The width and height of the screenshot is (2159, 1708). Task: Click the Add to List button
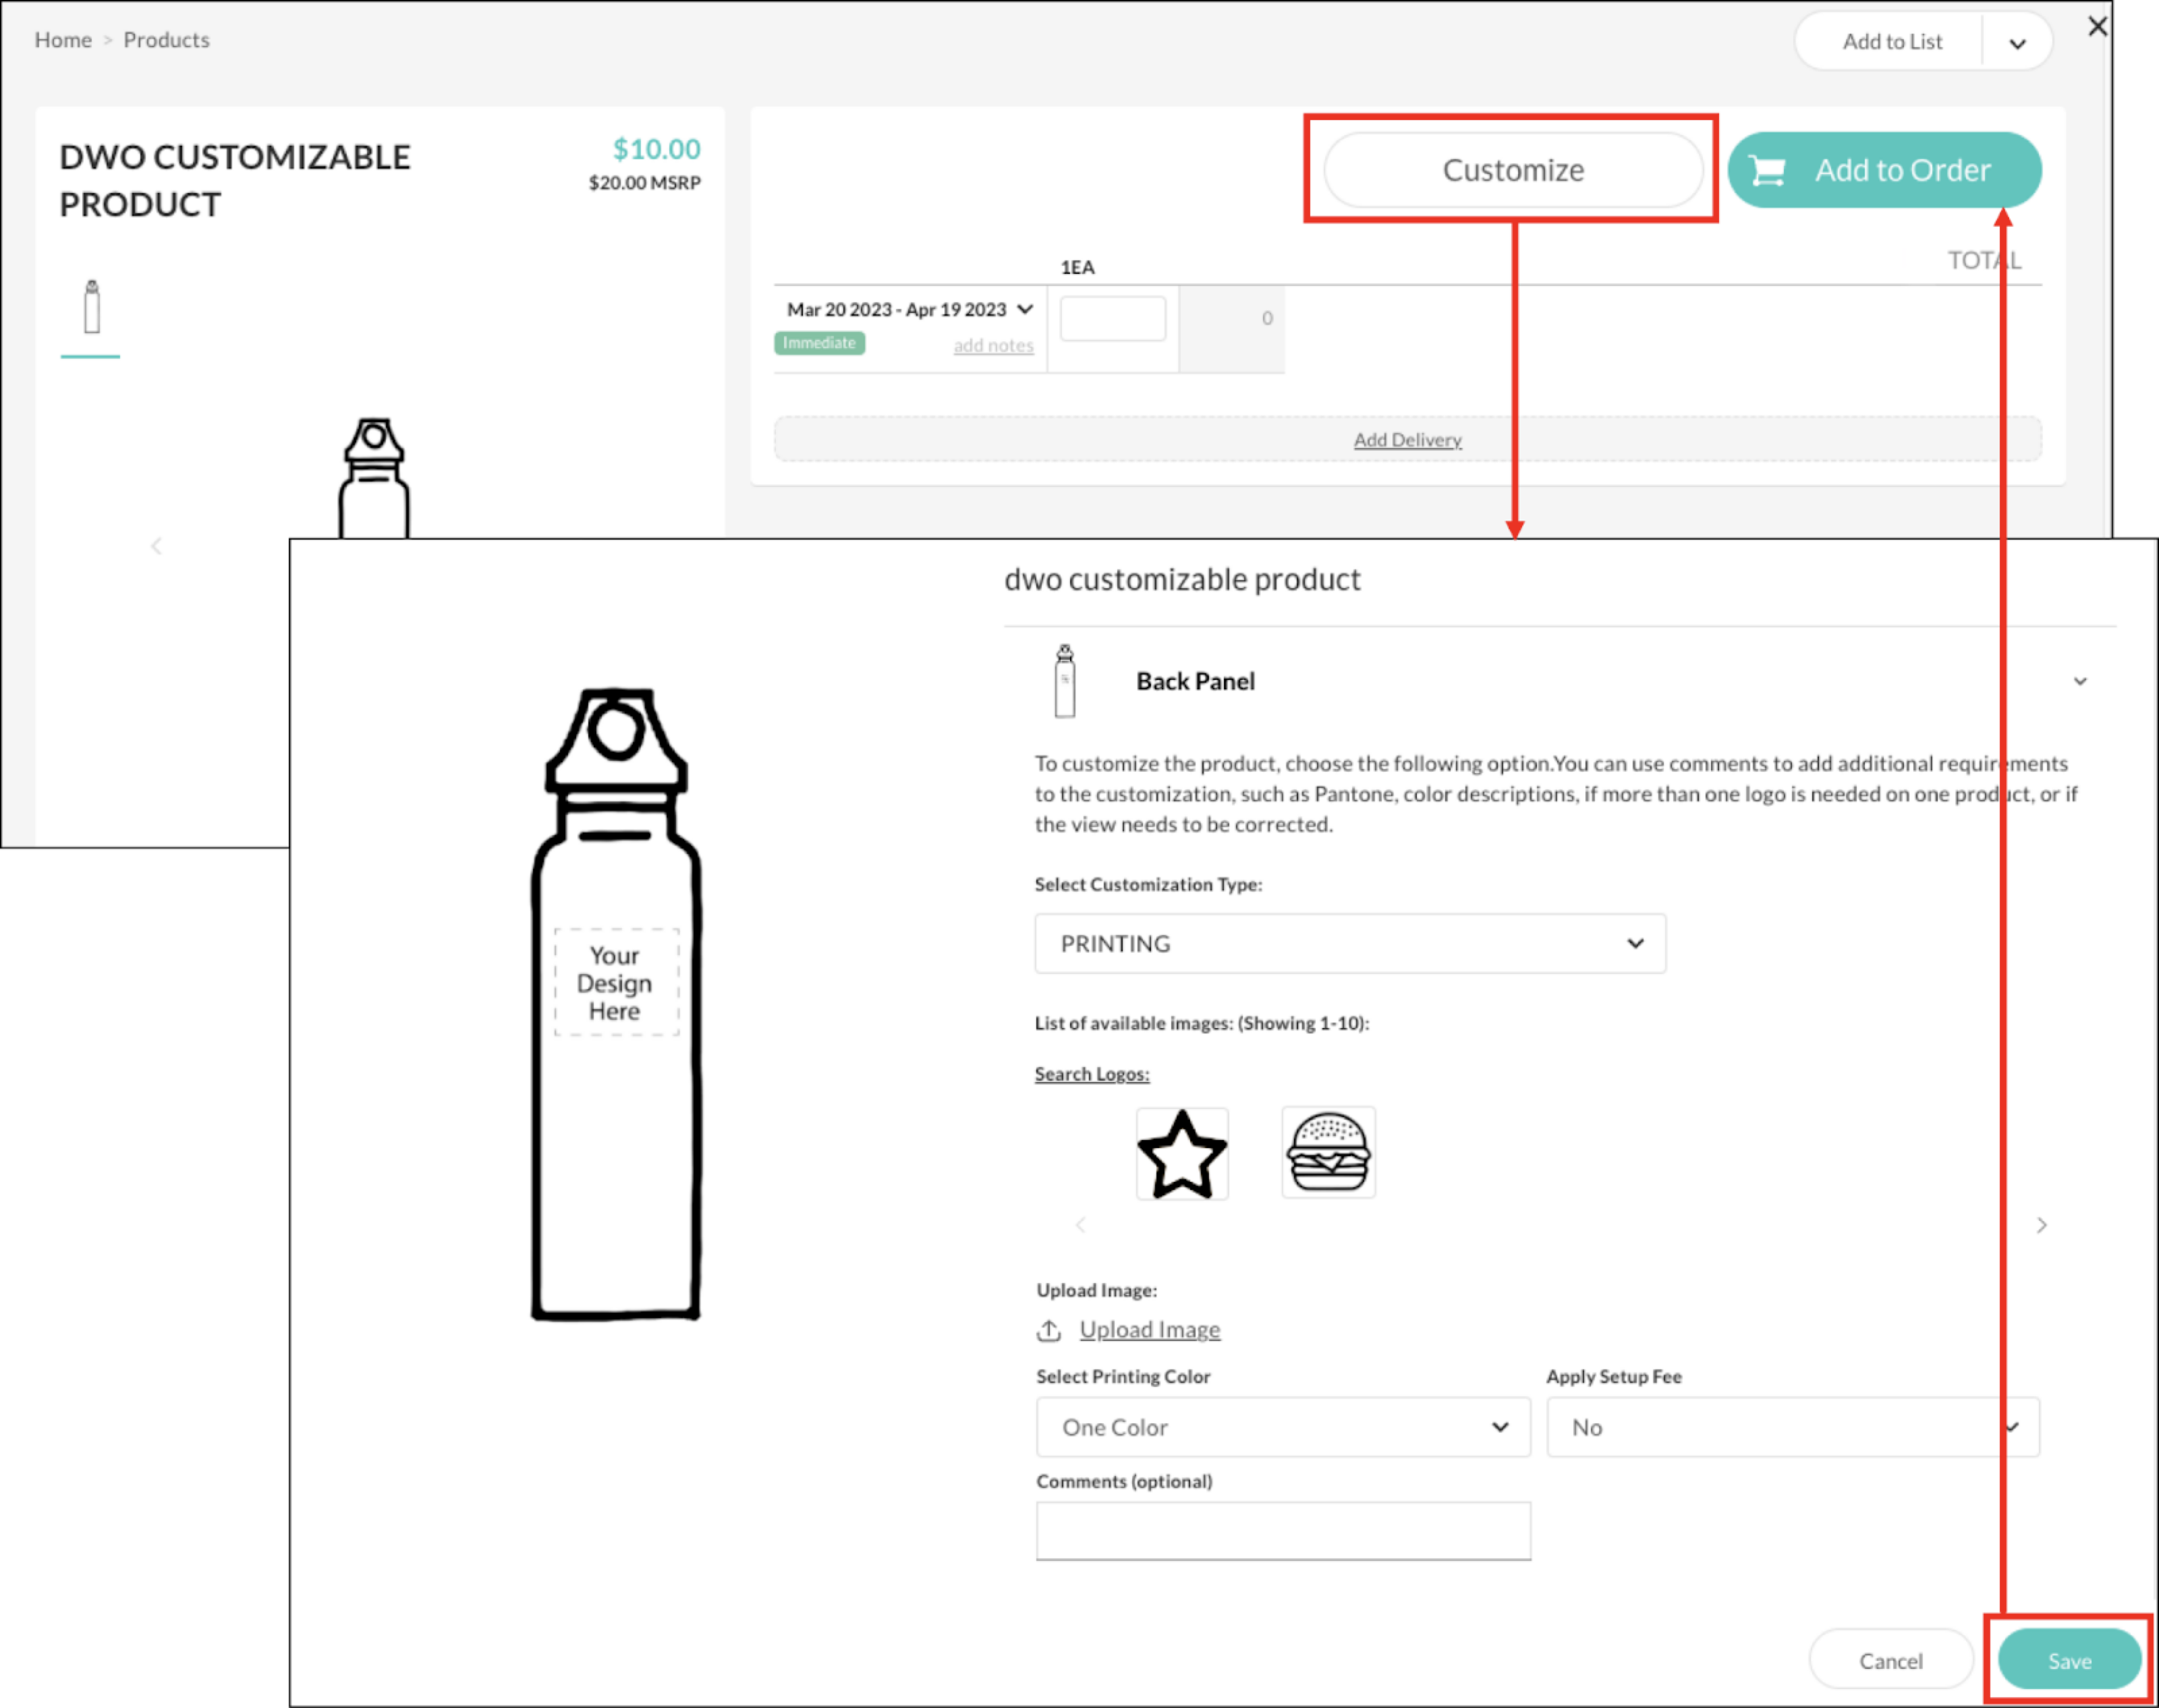(1891, 42)
